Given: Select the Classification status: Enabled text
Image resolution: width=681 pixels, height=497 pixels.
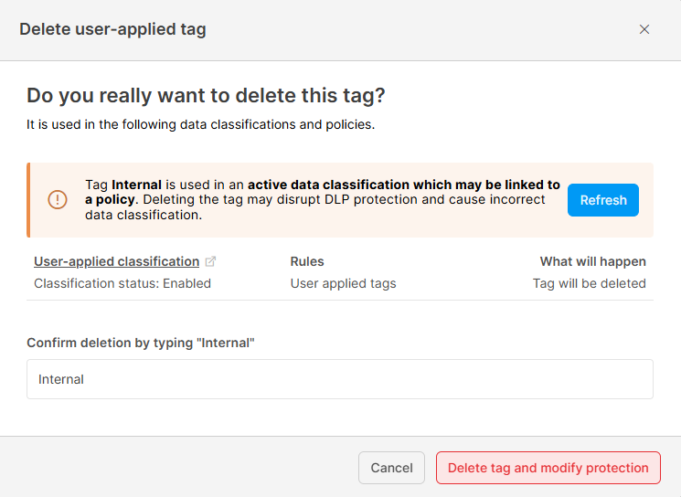Looking at the screenshot, I should 122,283.
